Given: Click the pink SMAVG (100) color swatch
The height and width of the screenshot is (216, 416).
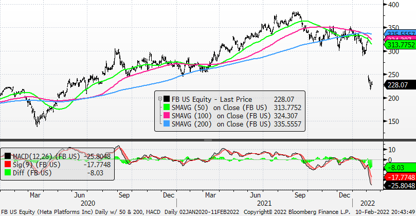Looking at the screenshot, I should point(167,116).
